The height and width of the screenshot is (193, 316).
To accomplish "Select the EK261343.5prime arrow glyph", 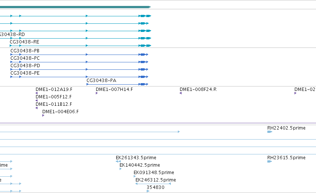I will 118,161.
